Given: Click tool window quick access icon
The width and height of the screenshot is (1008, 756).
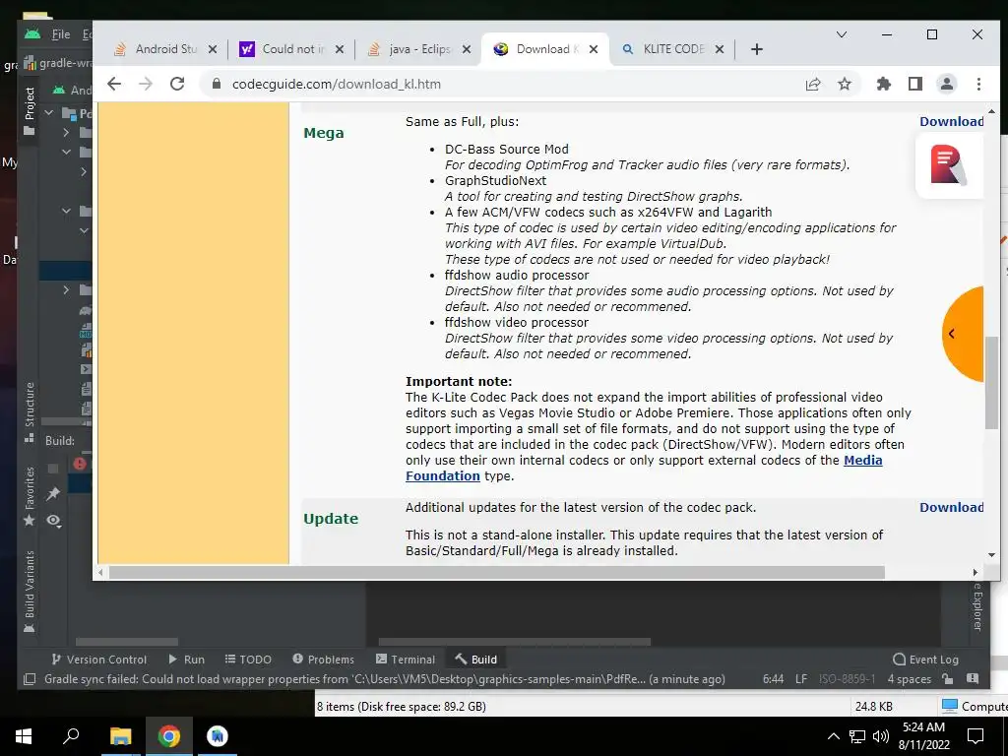Looking at the screenshot, I should (30, 679).
